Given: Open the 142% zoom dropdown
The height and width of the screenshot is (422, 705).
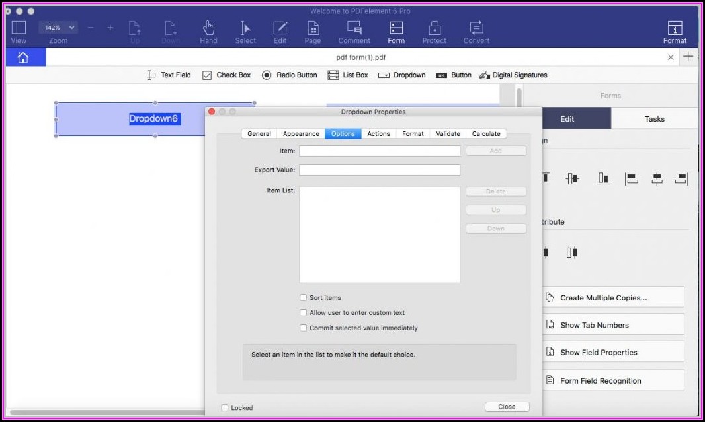Looking at the screenshot, I should [58, 28].
